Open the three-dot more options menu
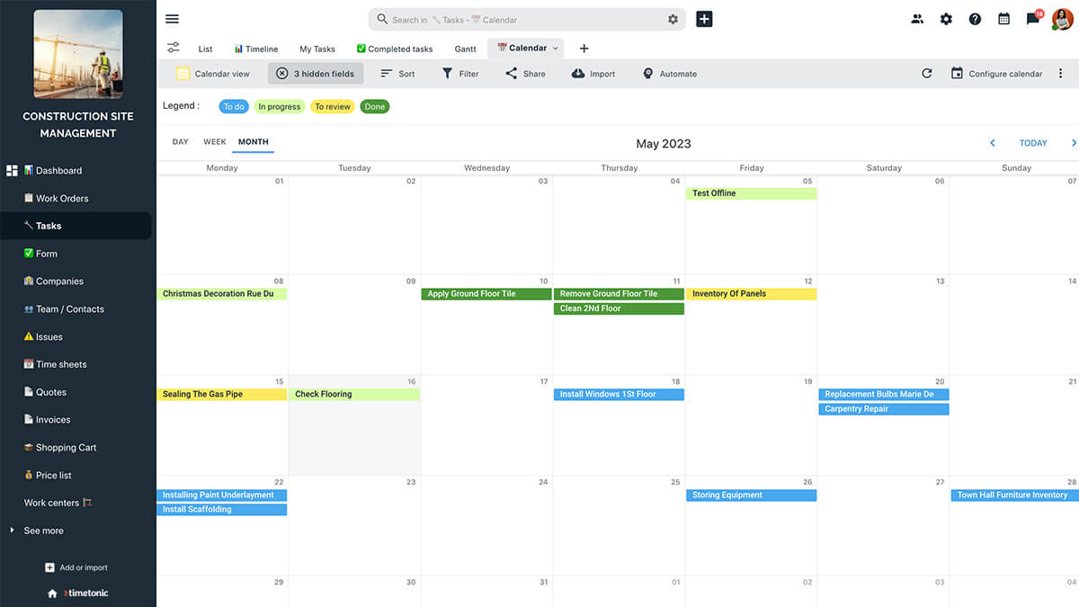The image size is (1079, 607). click(1061, 74)
